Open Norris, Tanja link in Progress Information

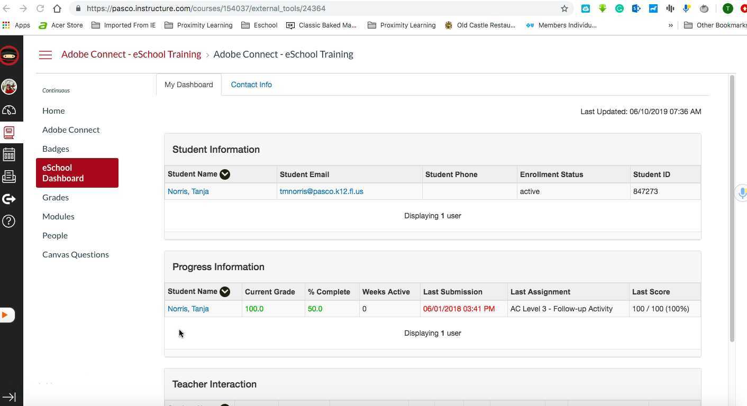(x=188, y=309)
